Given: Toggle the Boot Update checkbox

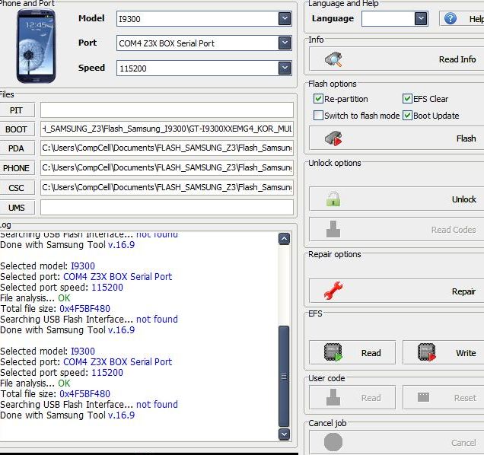Looking at the screenshot, I should coord(407,116).
